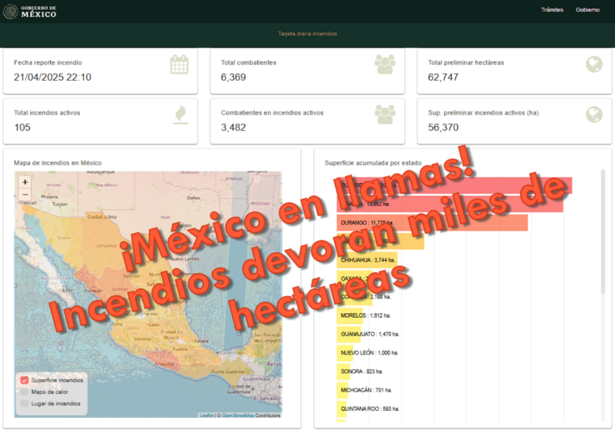Click the Total preliminar hectáreas value 62,747
This screenshot has height=430, width=615.
pos(443,77)
